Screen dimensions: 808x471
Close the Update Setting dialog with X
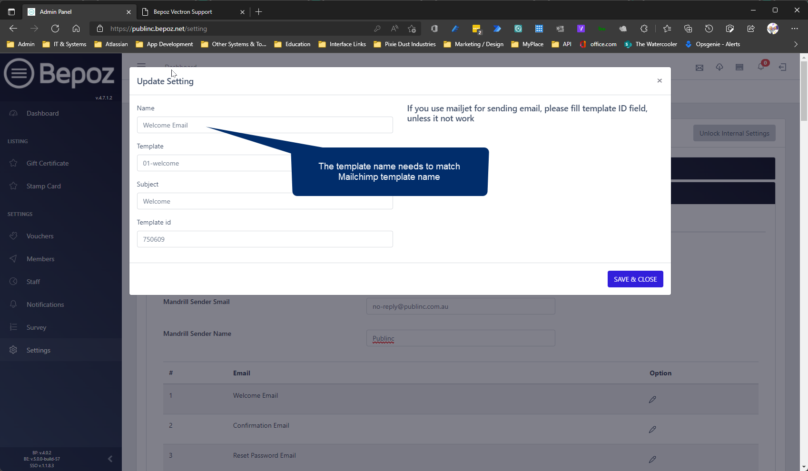pyautogui.click(x=660, y=81)
